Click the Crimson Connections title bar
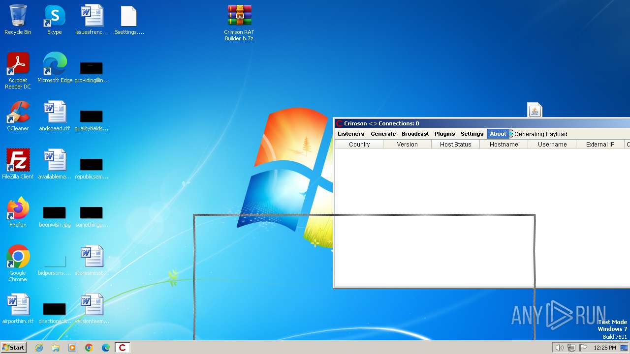This screenshot has width=630, height=354. click(482, 123)
